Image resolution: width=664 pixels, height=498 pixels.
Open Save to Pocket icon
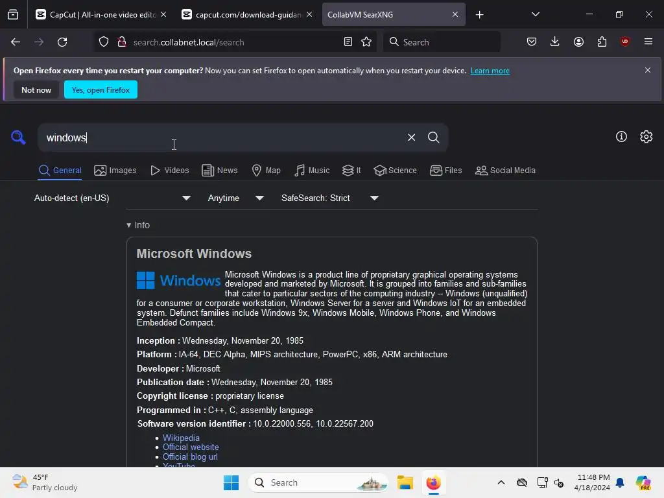[532, 41]
